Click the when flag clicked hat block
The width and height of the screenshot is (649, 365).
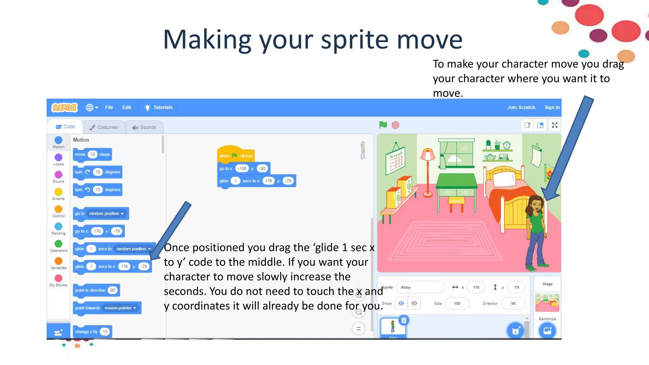[x=236, y=154]
